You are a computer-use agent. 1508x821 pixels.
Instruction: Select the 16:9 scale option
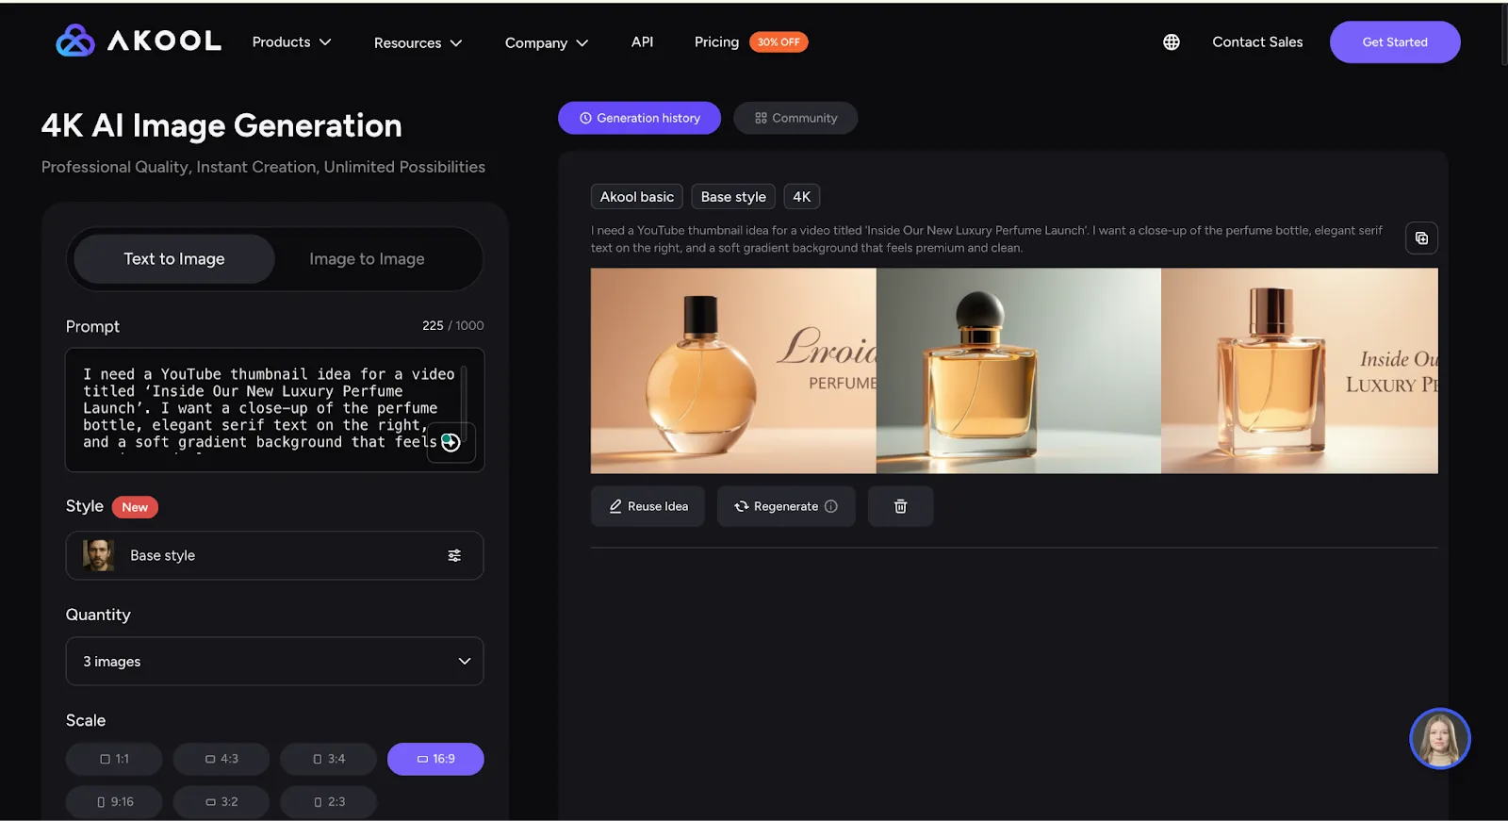point(435,759)
